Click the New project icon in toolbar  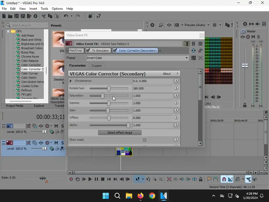[4, 16]
